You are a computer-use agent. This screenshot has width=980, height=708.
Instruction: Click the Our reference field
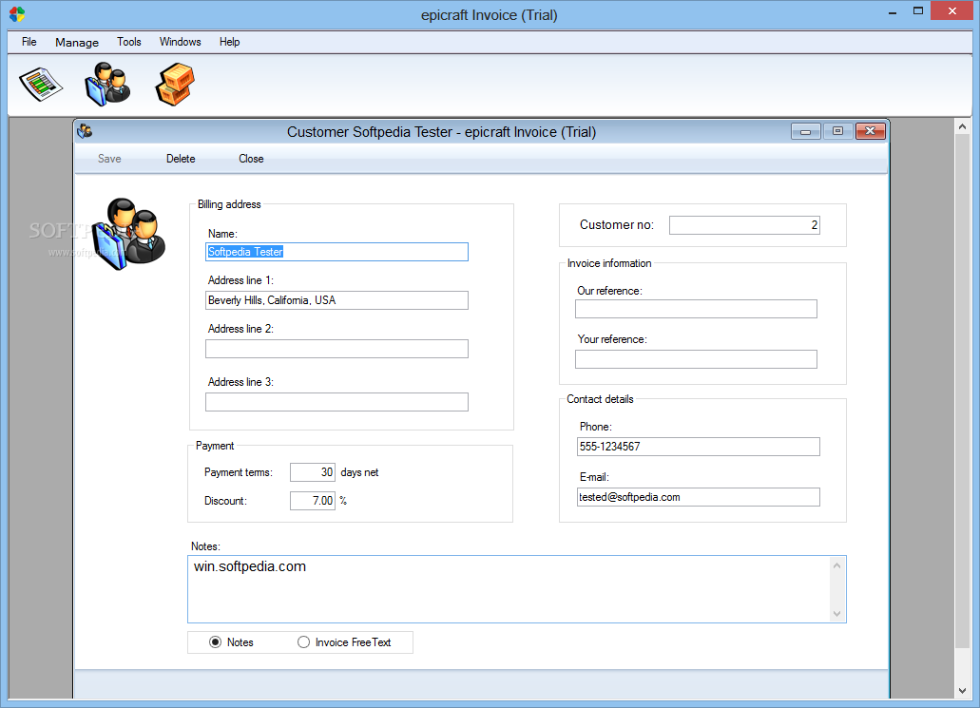click(696, 309)
